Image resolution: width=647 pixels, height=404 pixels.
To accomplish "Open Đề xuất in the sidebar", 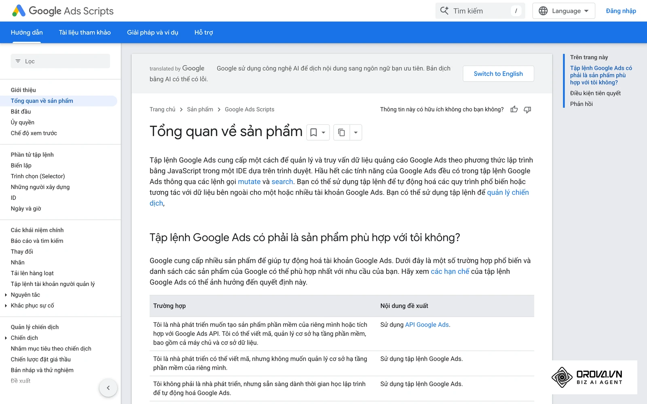I will click(21, 381).
